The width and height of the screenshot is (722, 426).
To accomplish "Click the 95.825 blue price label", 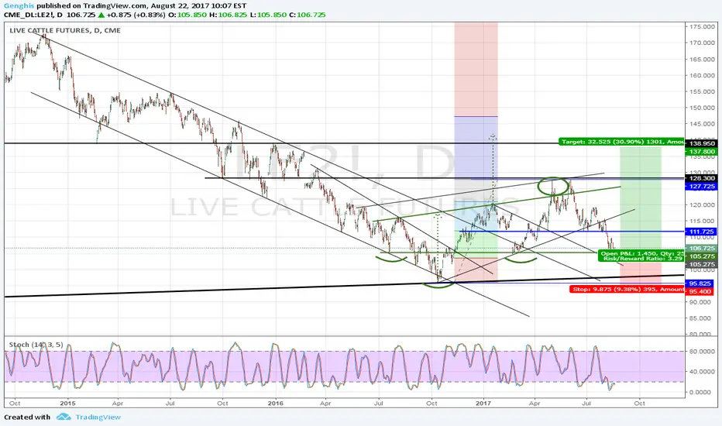I will tap(700, 283).
